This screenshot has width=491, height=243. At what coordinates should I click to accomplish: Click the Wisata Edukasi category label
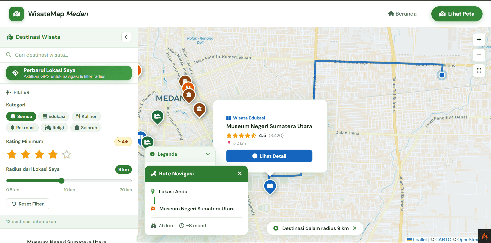[x=246, y=118]
